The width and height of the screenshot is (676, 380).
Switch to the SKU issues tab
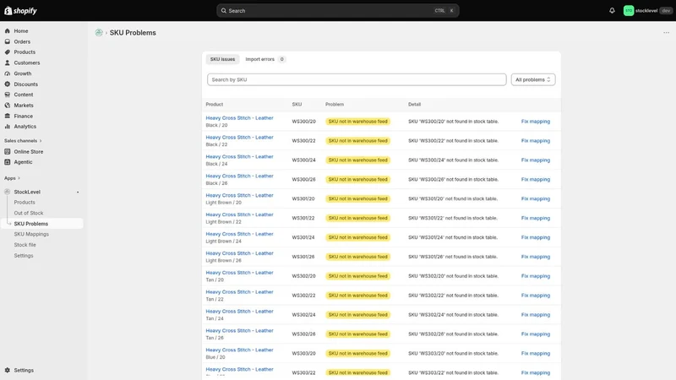click(222, 59)
